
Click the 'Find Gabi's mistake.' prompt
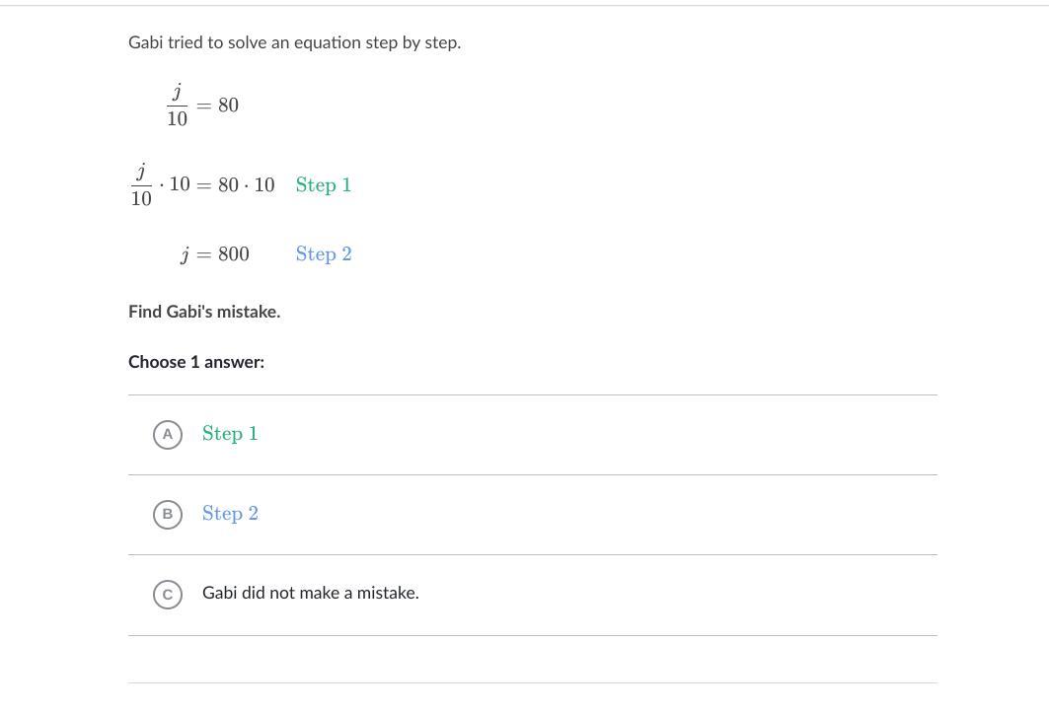[204, 312]
